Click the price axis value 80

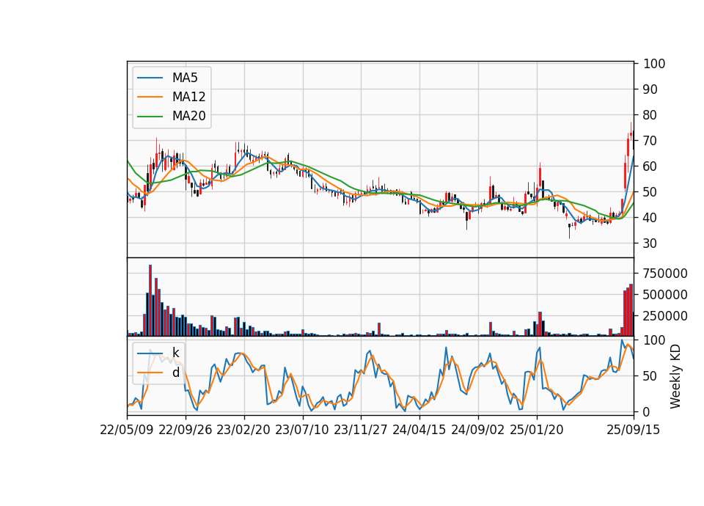tap(650, 115)
